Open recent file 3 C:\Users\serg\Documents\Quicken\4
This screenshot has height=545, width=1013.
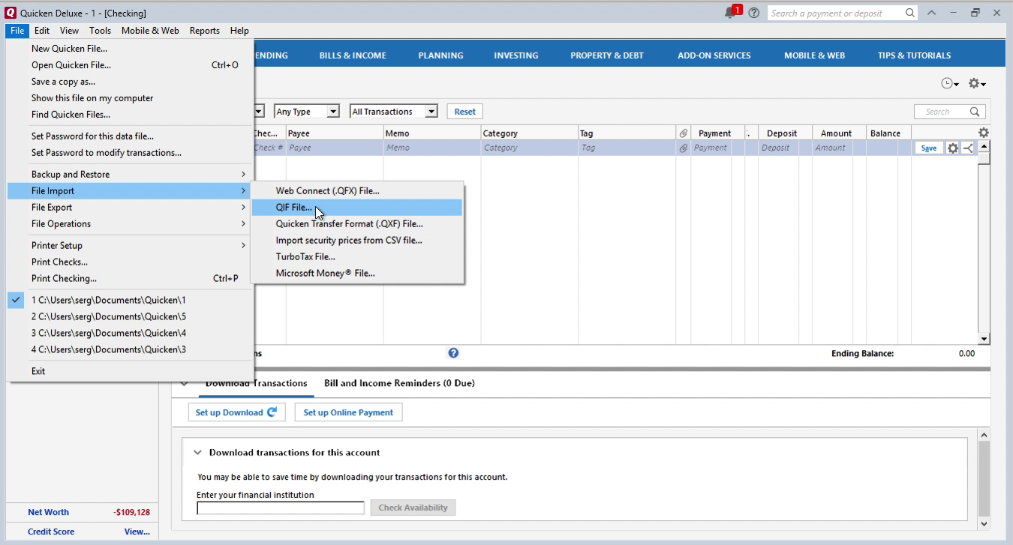(x=128, y=333)
